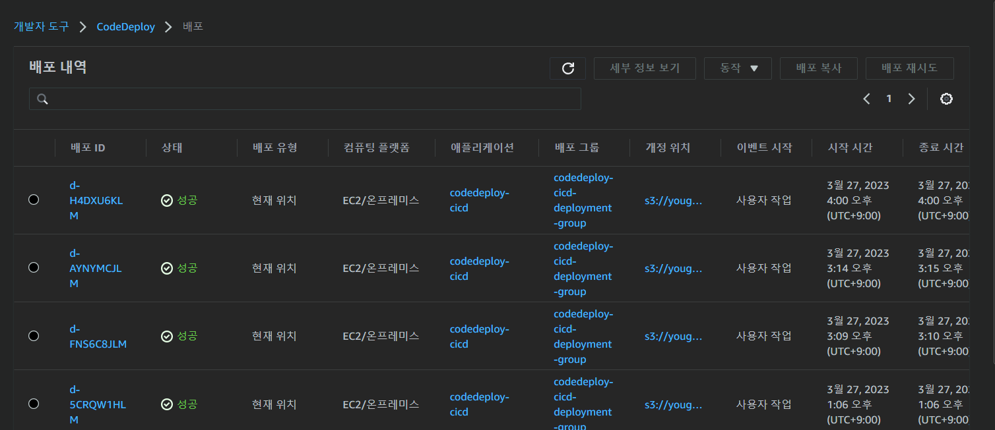Open deployment d-H4DXU6KLM link

(x=96, y=200)
